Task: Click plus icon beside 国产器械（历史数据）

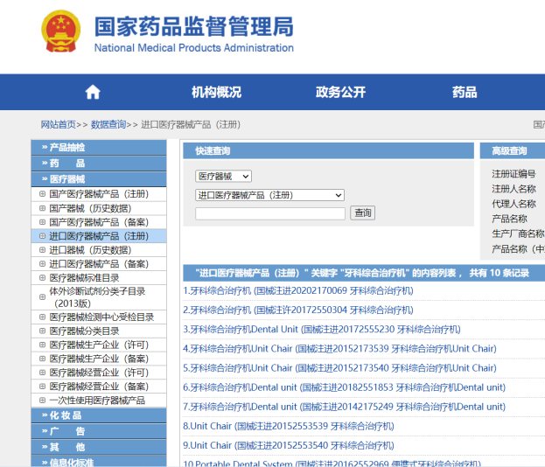Action: click(x=42, y=208)
